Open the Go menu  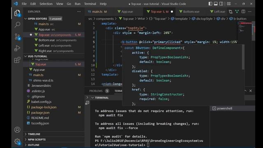[x=69, y=4]
